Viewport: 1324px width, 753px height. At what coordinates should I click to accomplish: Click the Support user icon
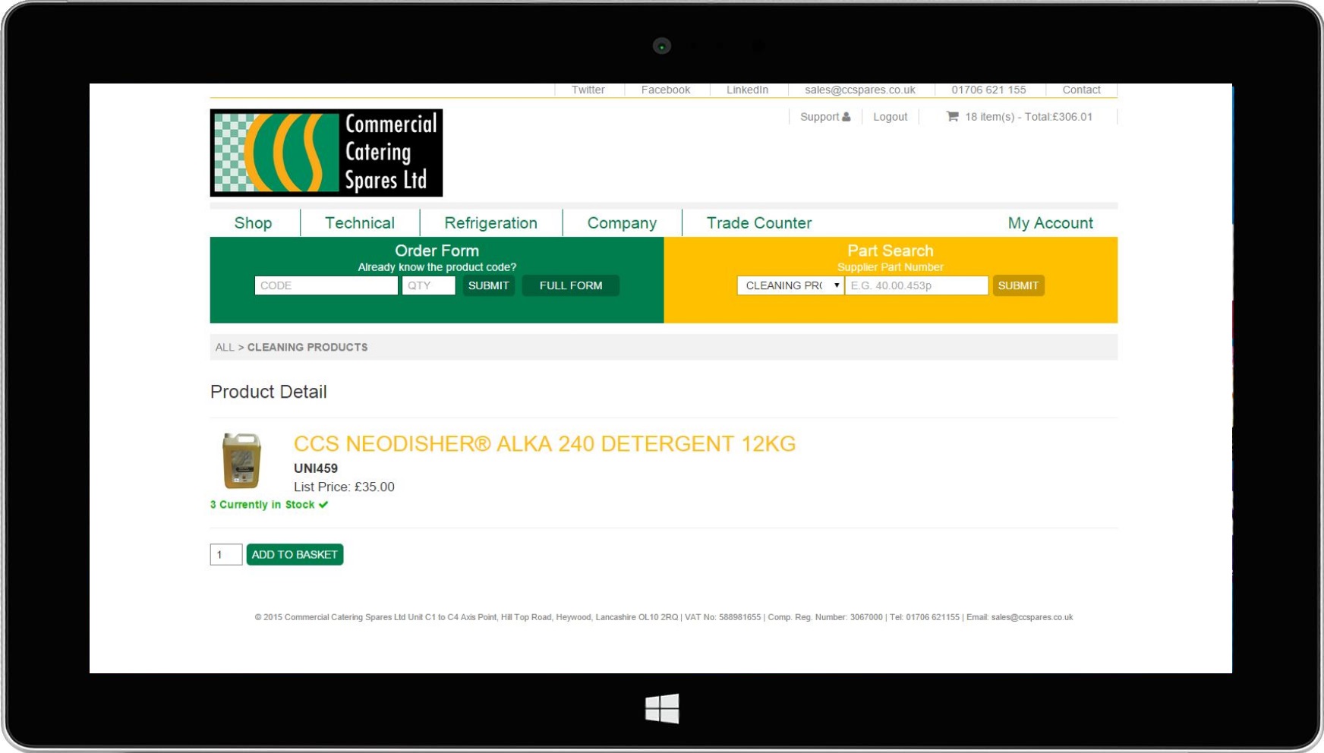tap(846, 117)
